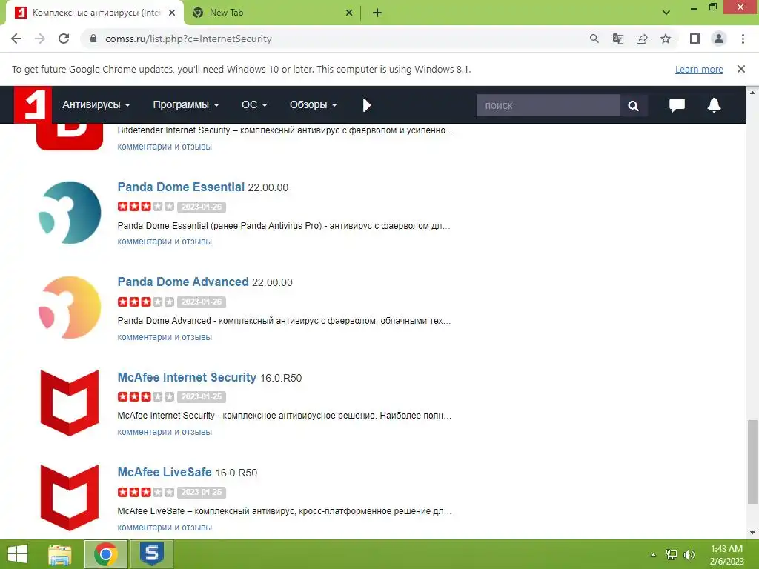View site info via the lock icon

pyautogui.click(x=93, y=39)
